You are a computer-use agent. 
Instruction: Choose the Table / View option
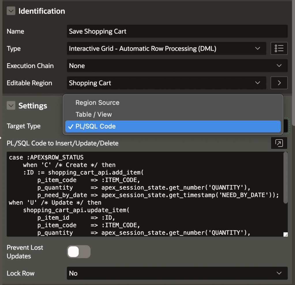pyautogui.click(x=94, y=114)
